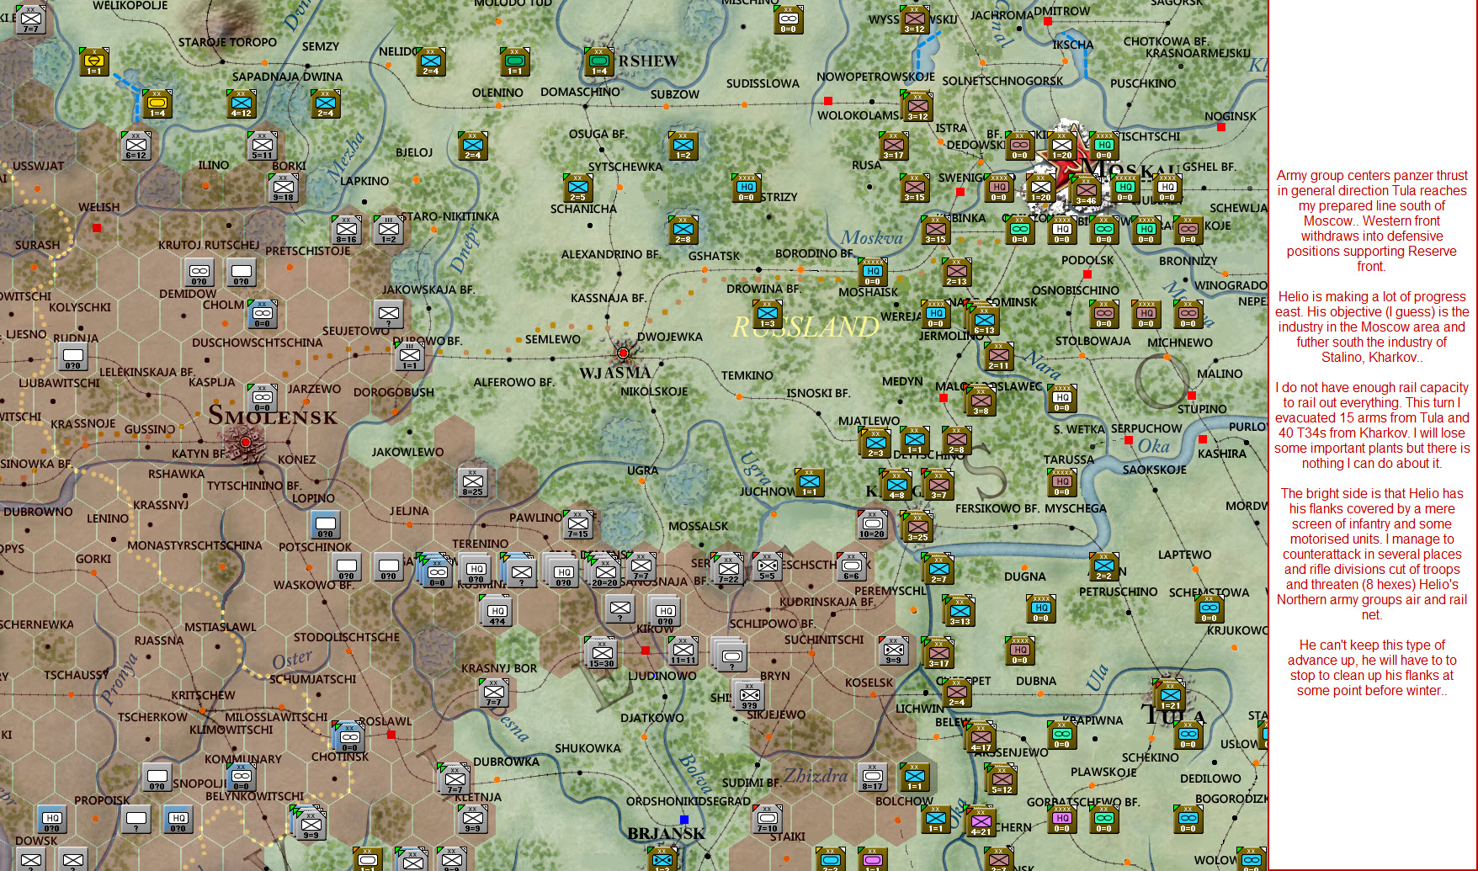The height and width of the screenshot is (871, 1478).
Task: Click the paragraph starting 'He can't keep this type'
Action: pyautogui.click(x=1371, y=668)
